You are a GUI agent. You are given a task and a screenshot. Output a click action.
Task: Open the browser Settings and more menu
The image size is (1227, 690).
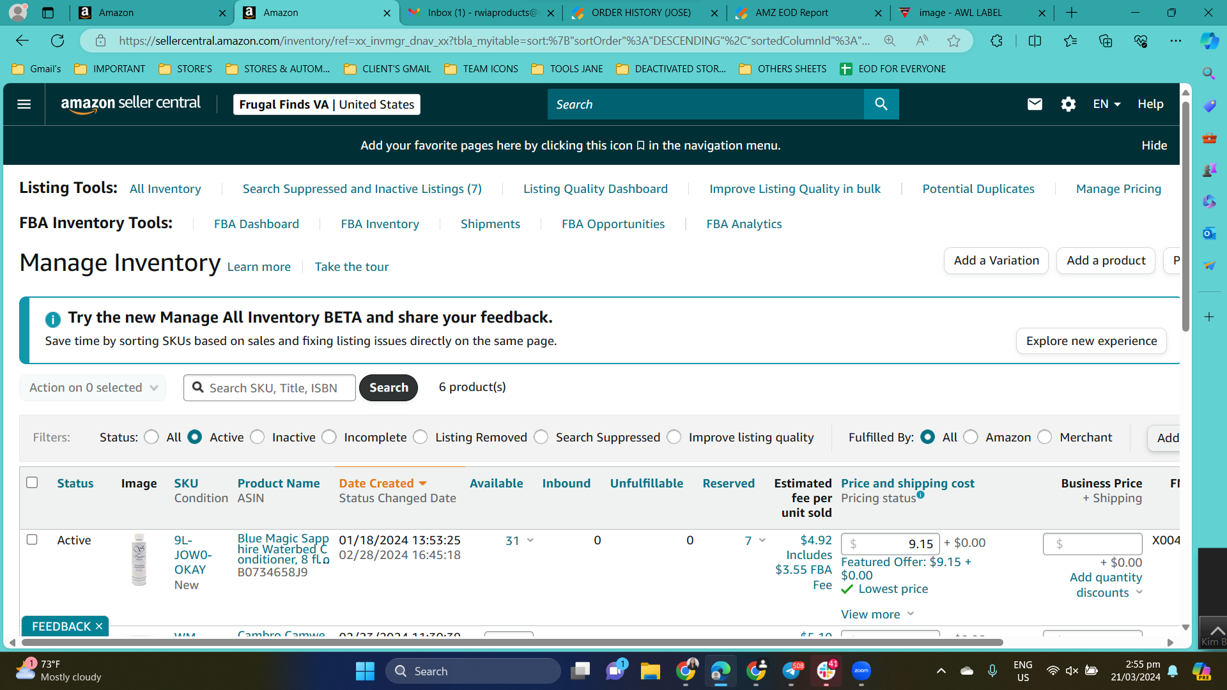click(x=1176, y=41)
